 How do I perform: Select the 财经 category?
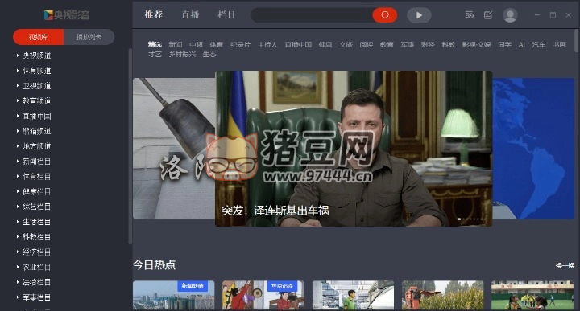[x=428, y=45]
